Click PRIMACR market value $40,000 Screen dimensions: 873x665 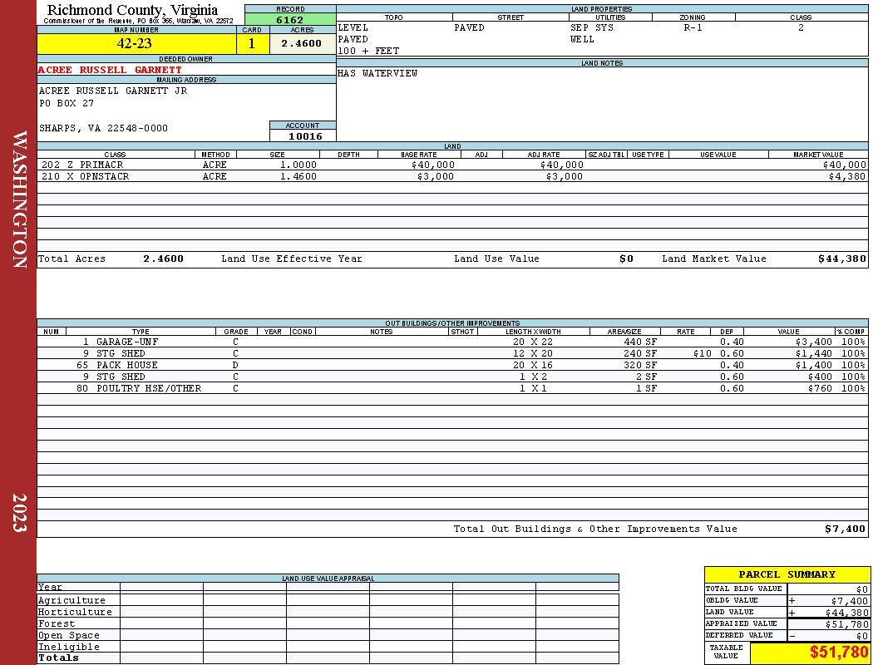[844, 165]
